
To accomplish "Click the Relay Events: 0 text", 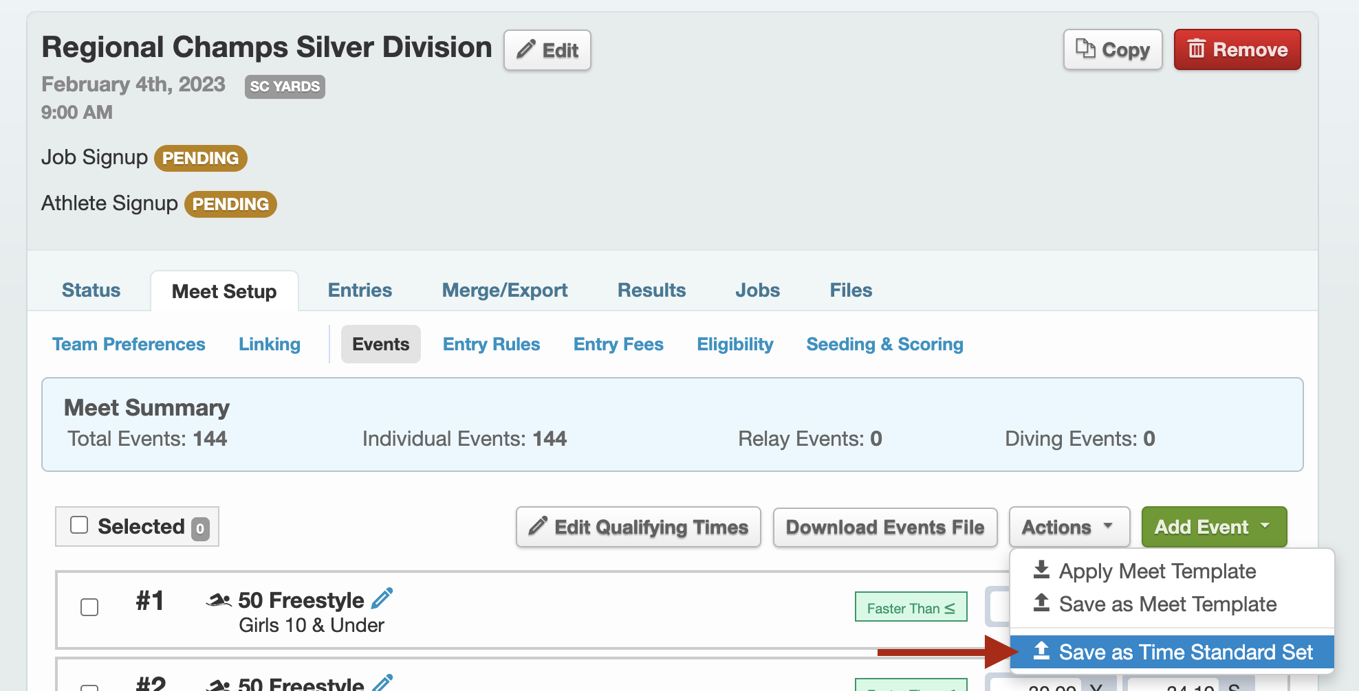I will pos(809,438).
